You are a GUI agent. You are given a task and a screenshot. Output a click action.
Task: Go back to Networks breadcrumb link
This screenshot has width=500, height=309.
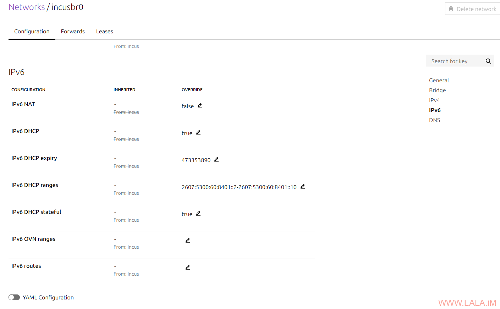(x=27, y=7)
